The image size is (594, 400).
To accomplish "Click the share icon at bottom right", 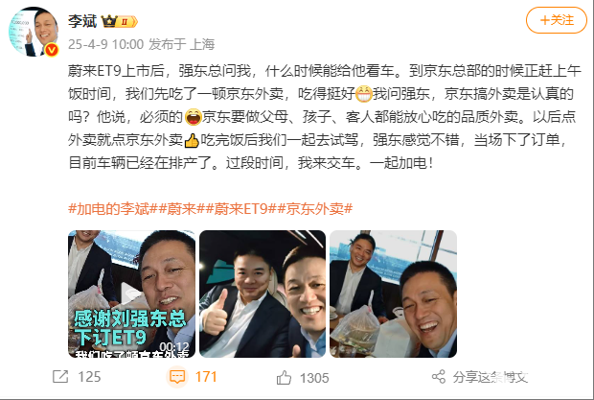I will [438, 377].
